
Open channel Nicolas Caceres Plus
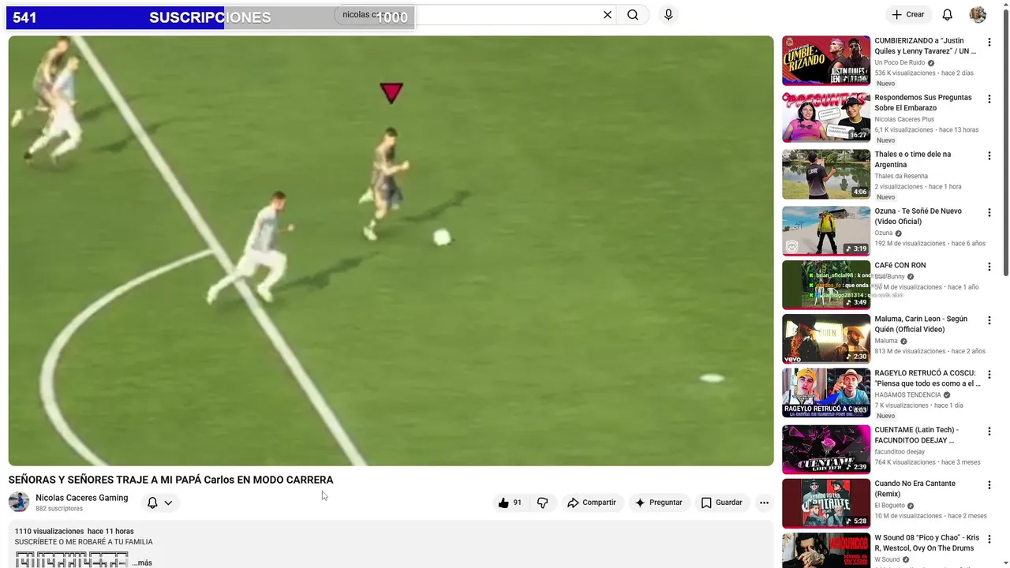coord(904,120)
